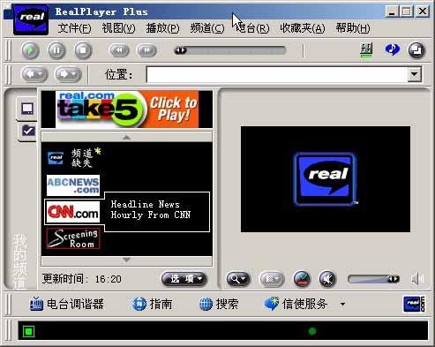Viewport: 435px width, 347px height.
Task: Close the RealPlayer Plus window
Action: [423, 11]
